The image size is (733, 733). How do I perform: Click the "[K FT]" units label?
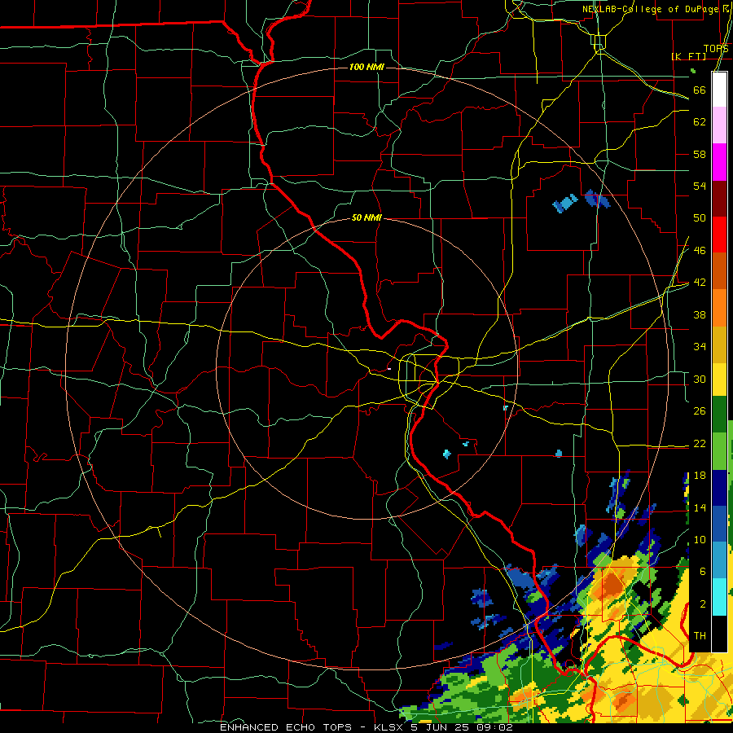(688, 56)
